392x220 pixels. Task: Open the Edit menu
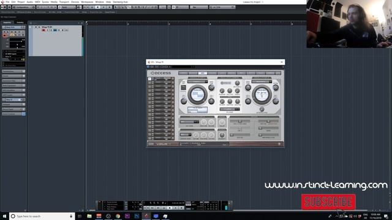click(13, 2)
